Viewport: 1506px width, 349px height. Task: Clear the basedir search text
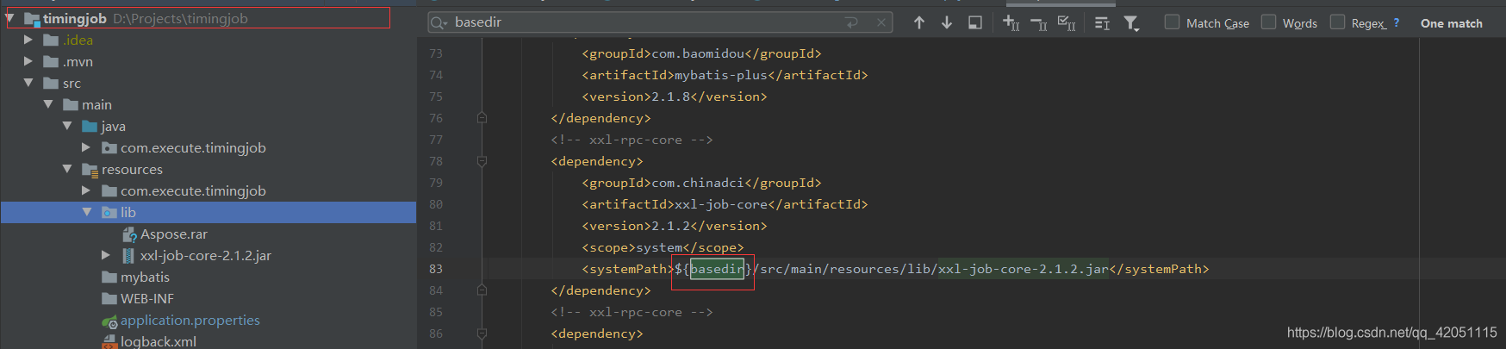click(881, 22)
